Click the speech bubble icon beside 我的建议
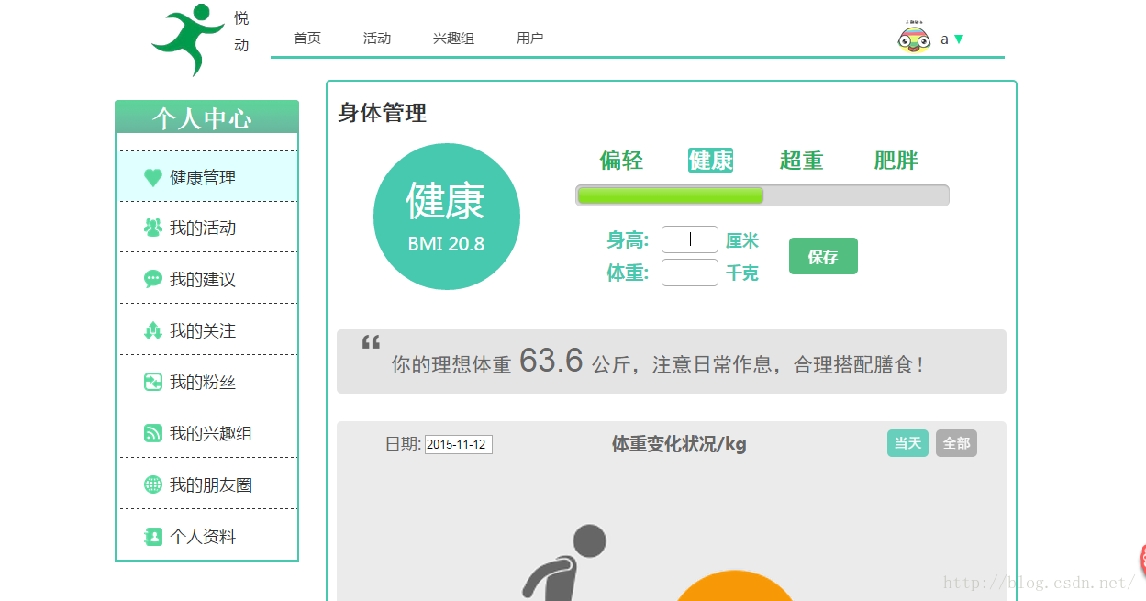Image resolution: width=1146 pixels, height=601 pixels. 153,279
